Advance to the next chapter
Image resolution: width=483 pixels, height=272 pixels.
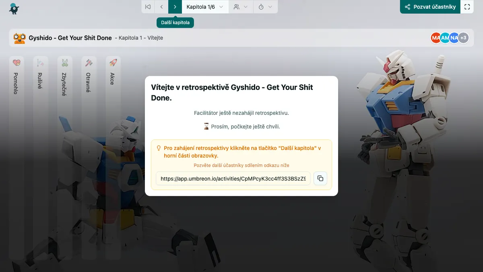point(175,7)
